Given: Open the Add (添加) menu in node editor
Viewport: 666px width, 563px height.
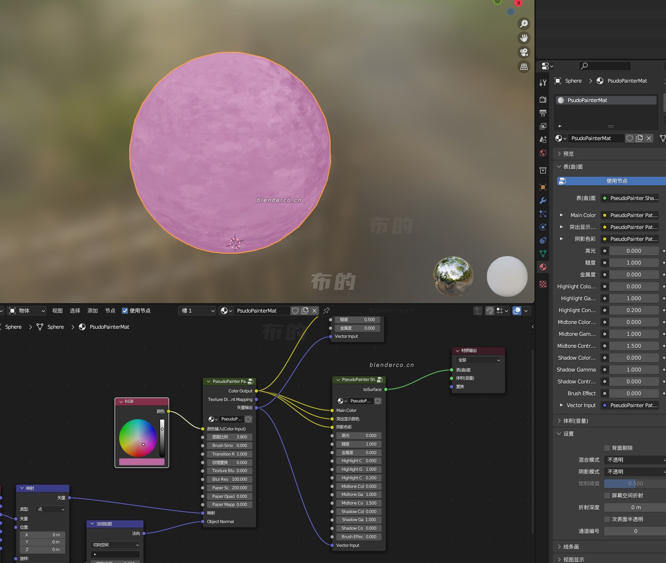Looking at the screenshot, I should tap(93, 311).
